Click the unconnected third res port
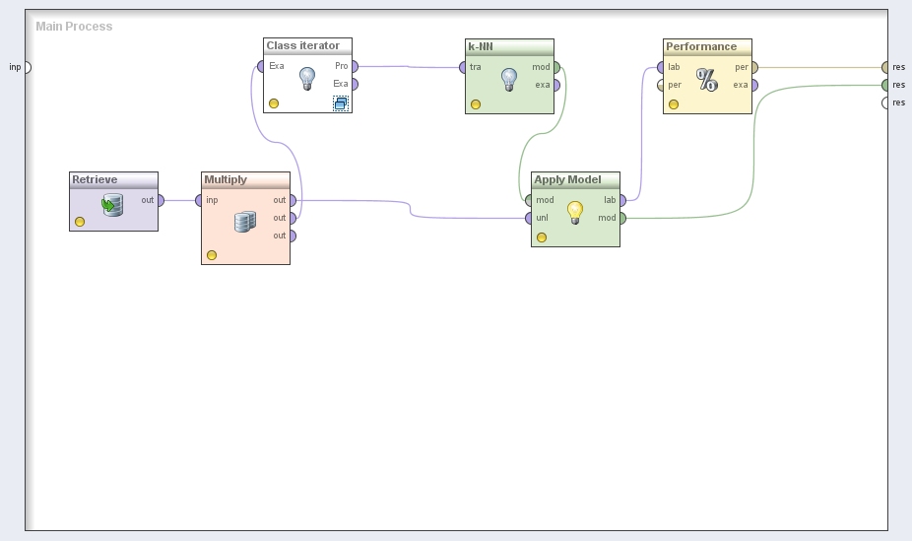The height and width of the screenshot is (541, 912). click(885, 102)
